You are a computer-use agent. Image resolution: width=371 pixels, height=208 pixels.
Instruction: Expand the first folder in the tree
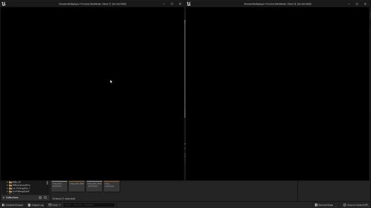click(x=7, y=182)
